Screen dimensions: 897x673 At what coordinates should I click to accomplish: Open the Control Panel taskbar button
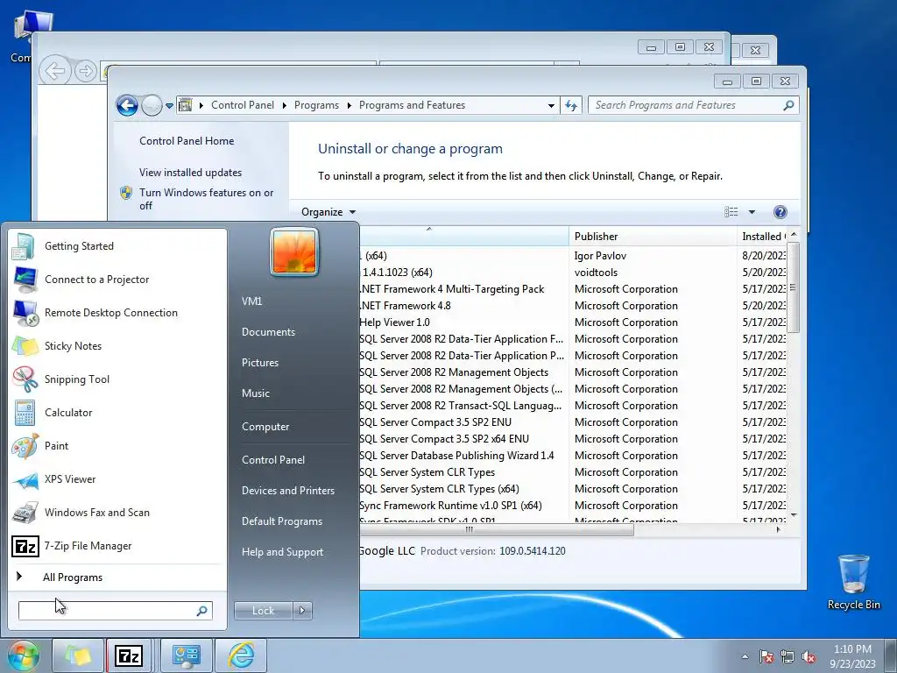tap(186, 655)
